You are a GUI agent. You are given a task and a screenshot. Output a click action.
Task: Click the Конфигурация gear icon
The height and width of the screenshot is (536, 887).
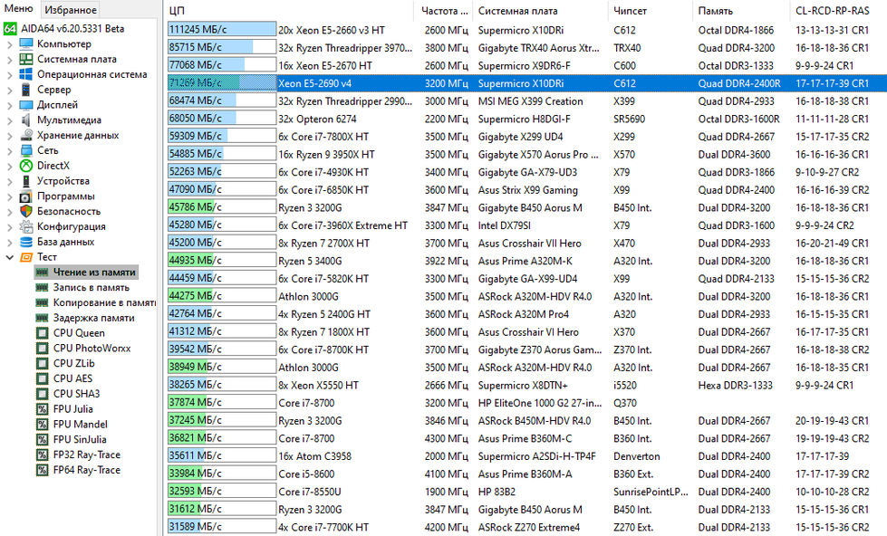pos(26,226)
